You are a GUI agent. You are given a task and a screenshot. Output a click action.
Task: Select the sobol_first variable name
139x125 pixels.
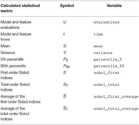[107, 73]
